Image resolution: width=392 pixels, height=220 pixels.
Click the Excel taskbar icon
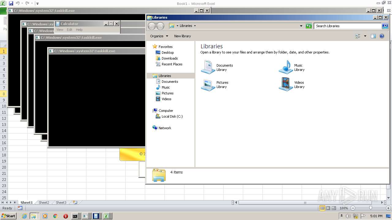107,216
